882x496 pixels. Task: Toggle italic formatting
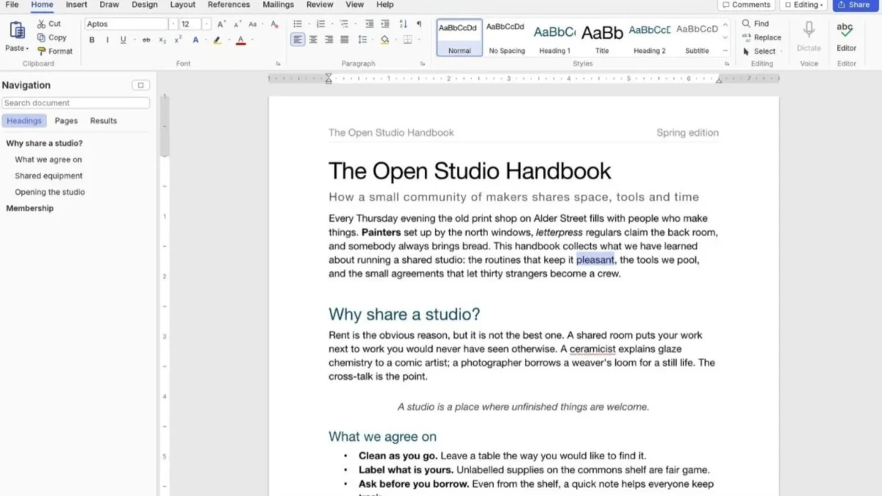pyautogui.click(x=107, y=40)
